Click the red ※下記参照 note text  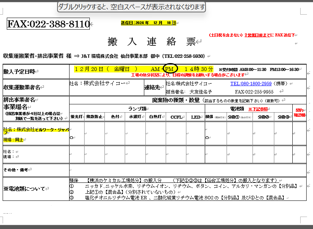point(258,109)
